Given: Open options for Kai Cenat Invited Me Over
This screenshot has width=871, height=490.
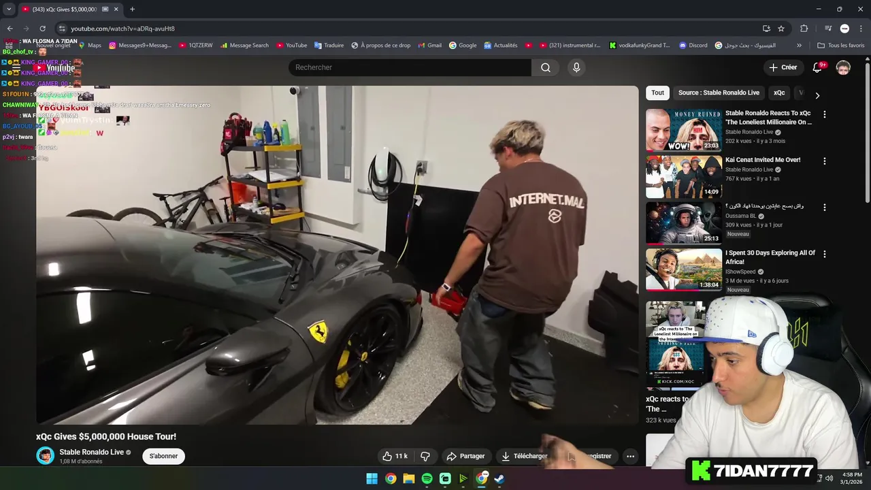Looking at the screenshot, I should 825,161.
